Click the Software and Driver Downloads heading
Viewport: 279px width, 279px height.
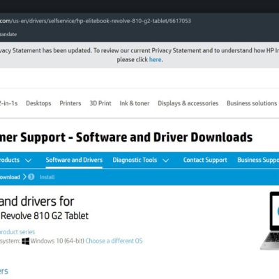tap(164, 137)
